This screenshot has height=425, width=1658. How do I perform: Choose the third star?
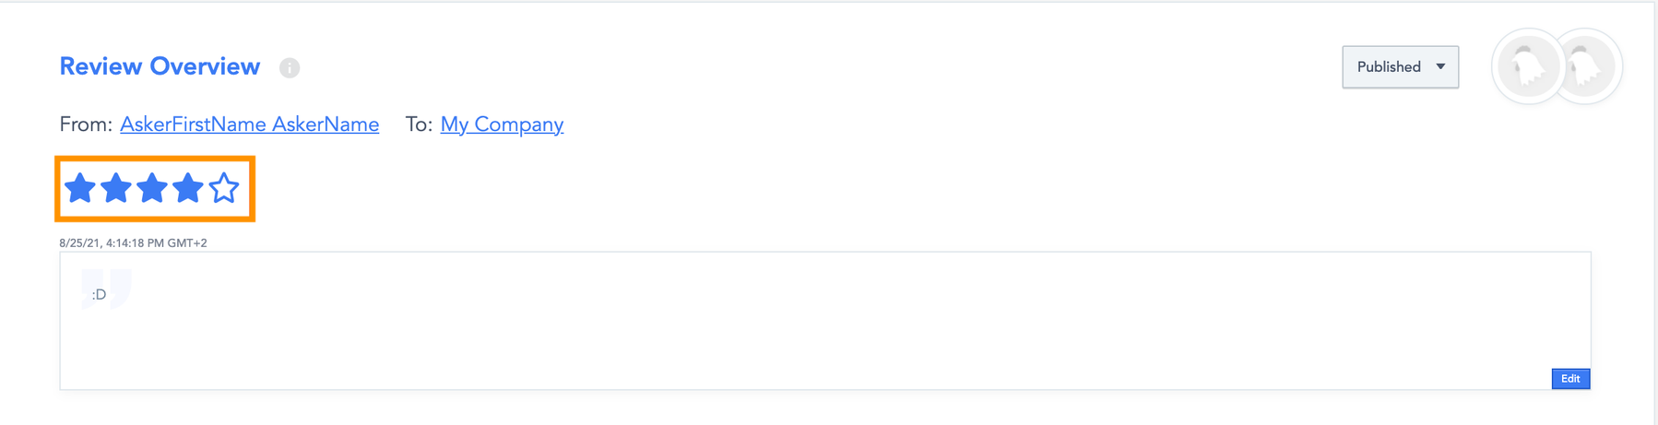[x=151, y=188]
